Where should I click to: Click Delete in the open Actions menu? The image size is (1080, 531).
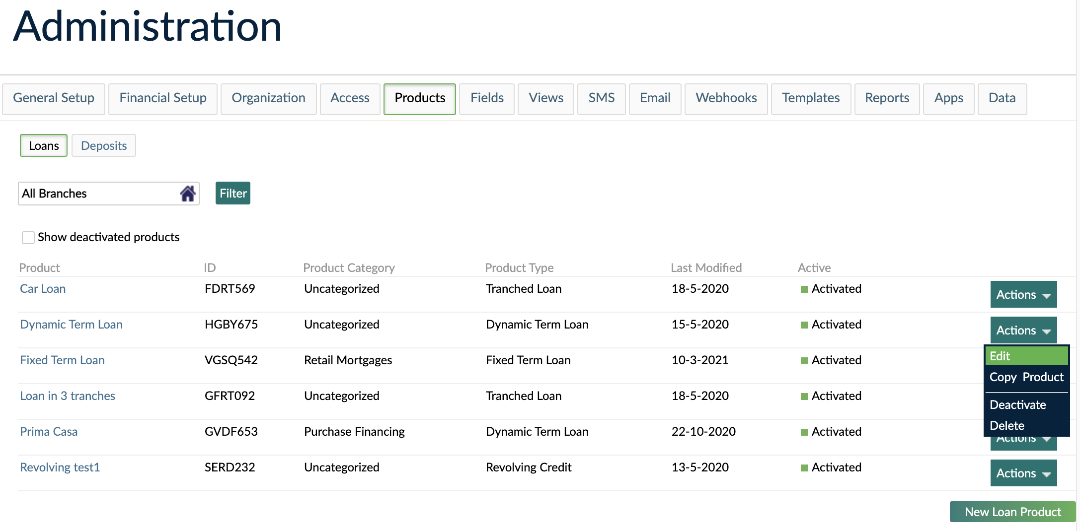pyautogui.click(x=1006, y=425)
